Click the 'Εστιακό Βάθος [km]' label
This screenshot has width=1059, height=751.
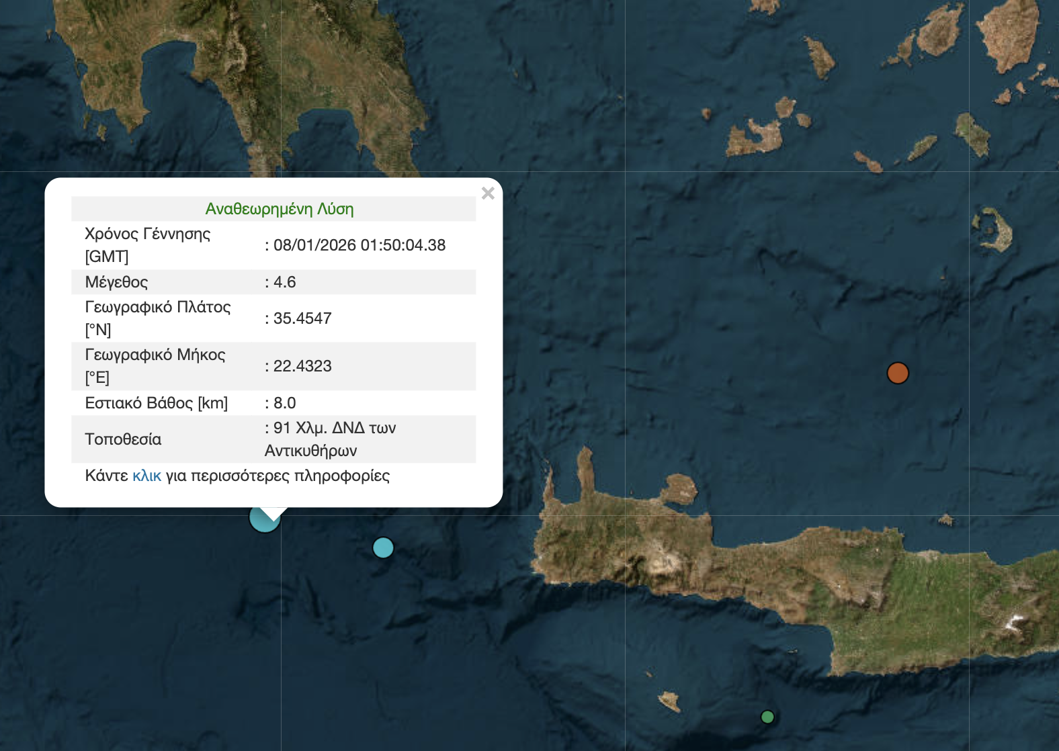pos(156,403)
